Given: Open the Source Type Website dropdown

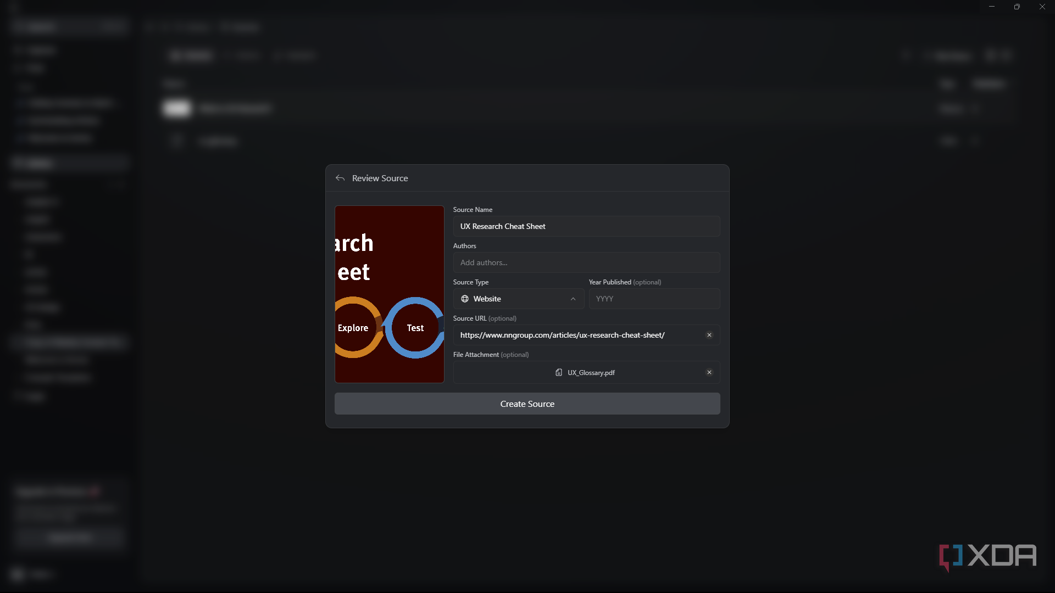Looking at the screenshot, I should point(518,299).
